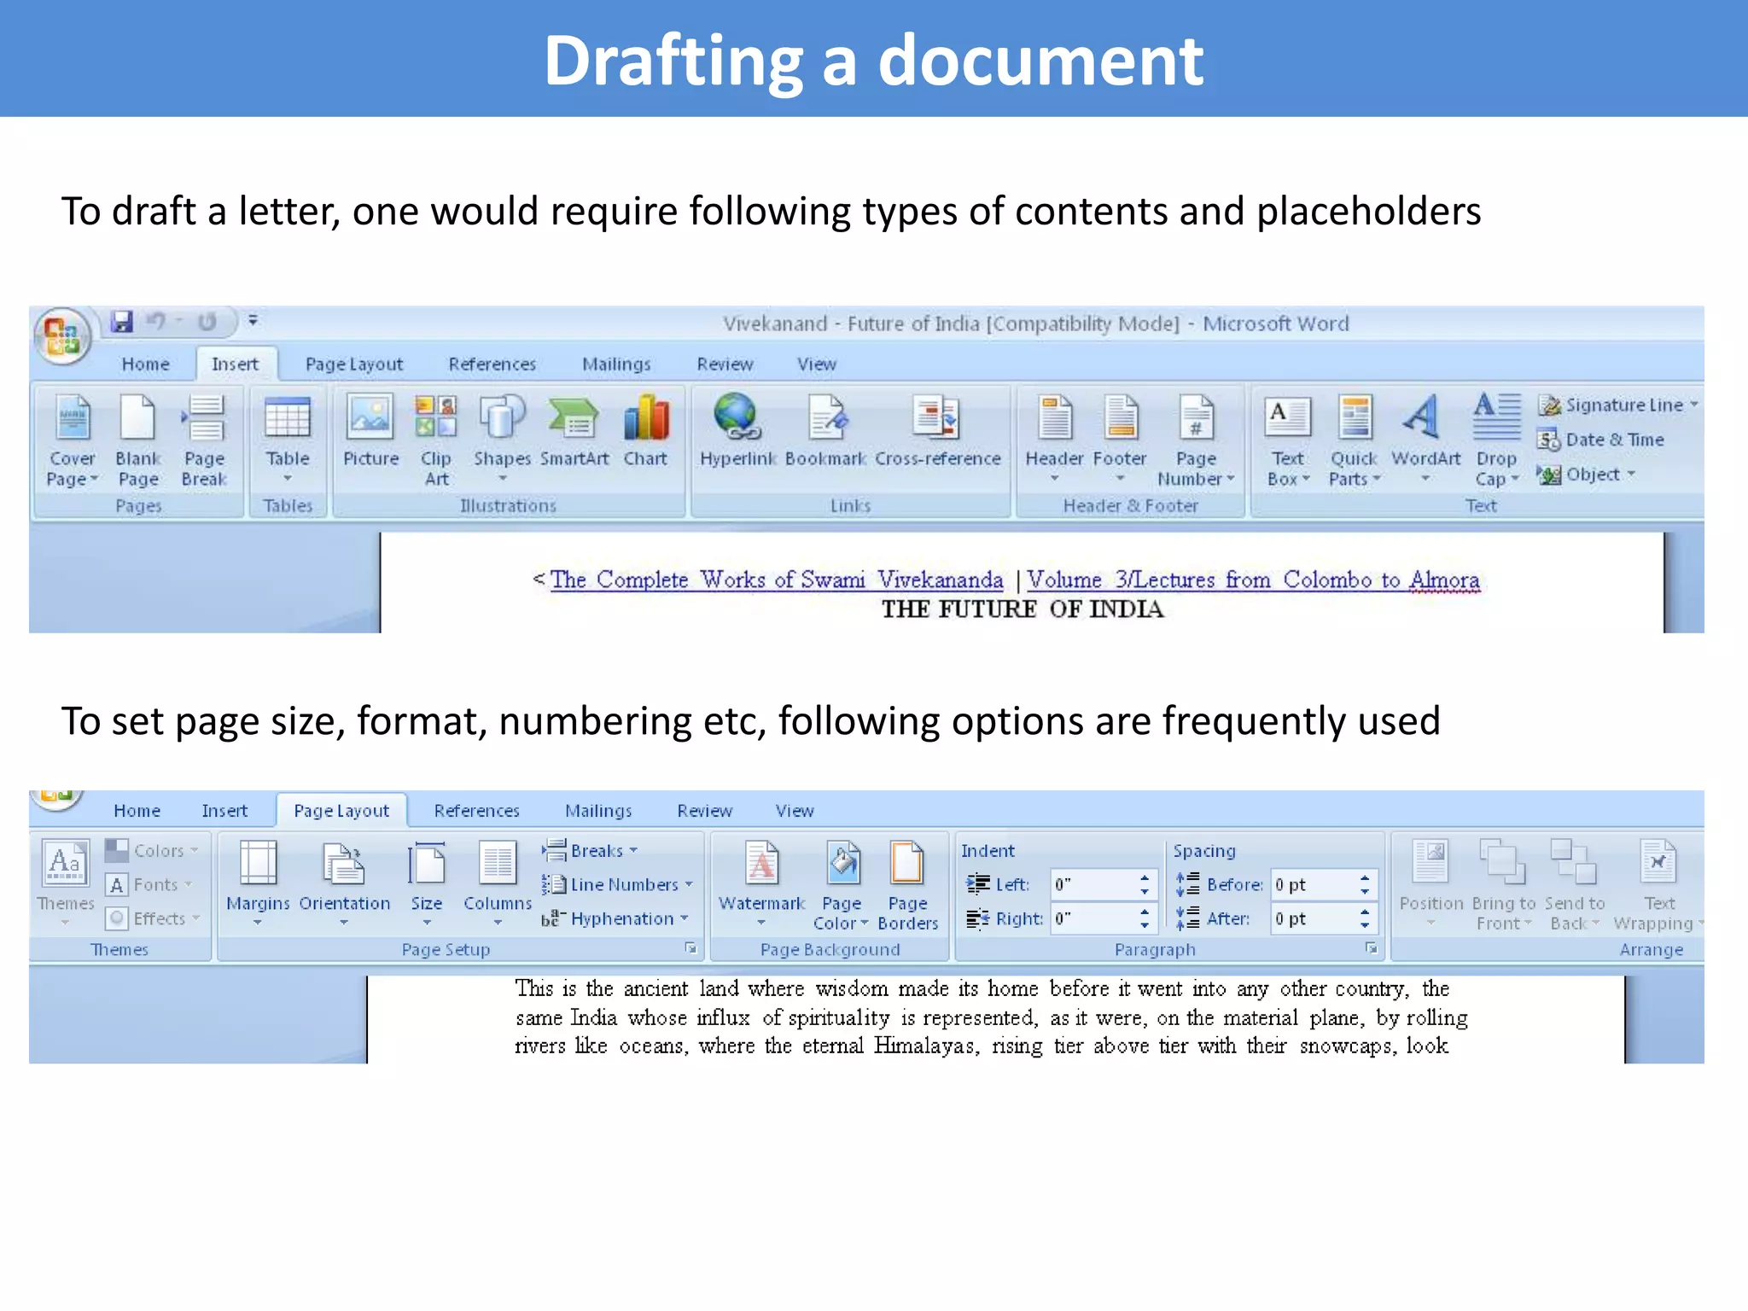1748x1311 pixels.
Task: Open Object dropdown
Action: tap(1586, 474)
